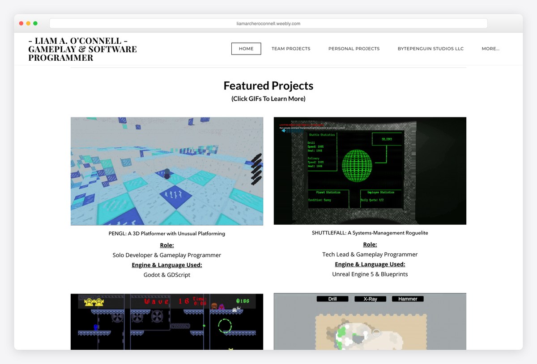This screenshot has width=537, height=364.
Task: Click 'Engine & Language Used:' under PENGL
Action: click(x=167, y=265)
